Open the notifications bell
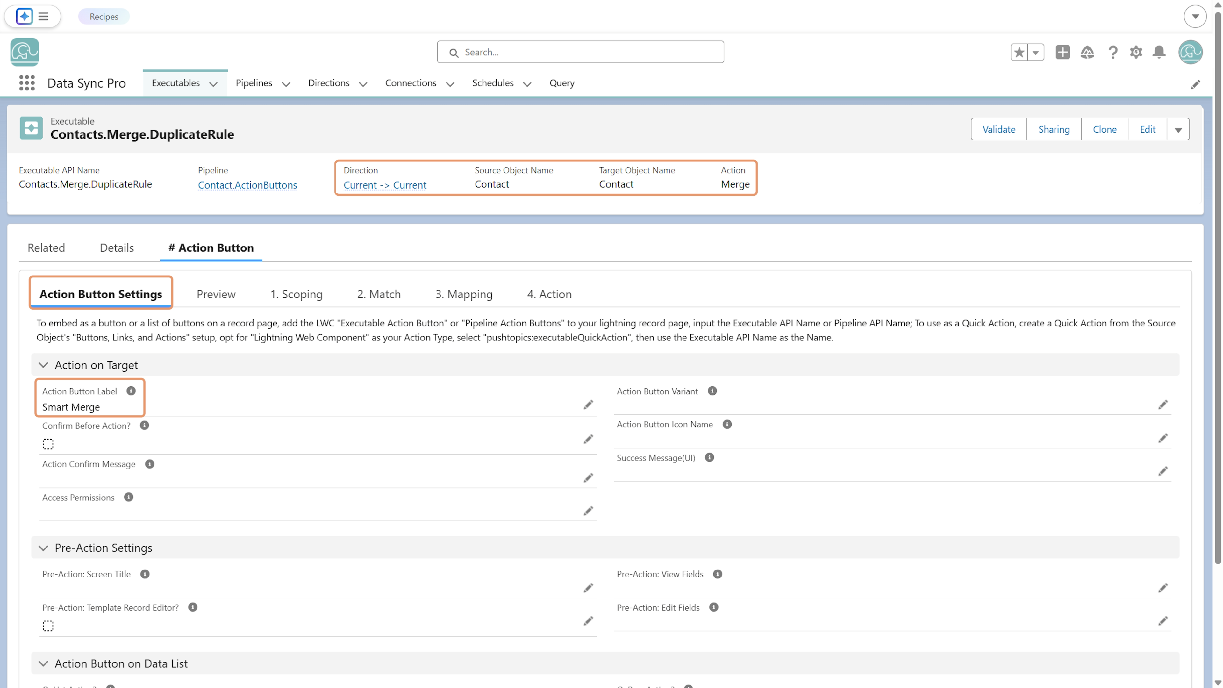 click(1159, 52)
